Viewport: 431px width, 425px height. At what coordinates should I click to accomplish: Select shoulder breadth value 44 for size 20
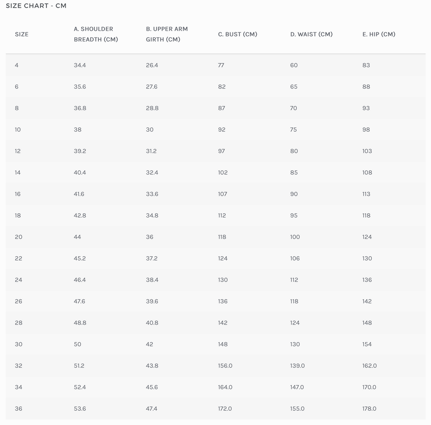tap(77, 237)
